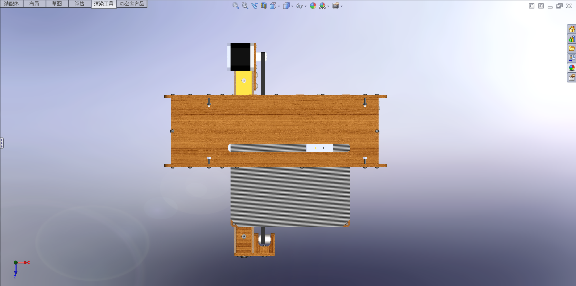576x286 pixels.
Task: Switch to the 布局 tab
Action: [x=34, y=4]
